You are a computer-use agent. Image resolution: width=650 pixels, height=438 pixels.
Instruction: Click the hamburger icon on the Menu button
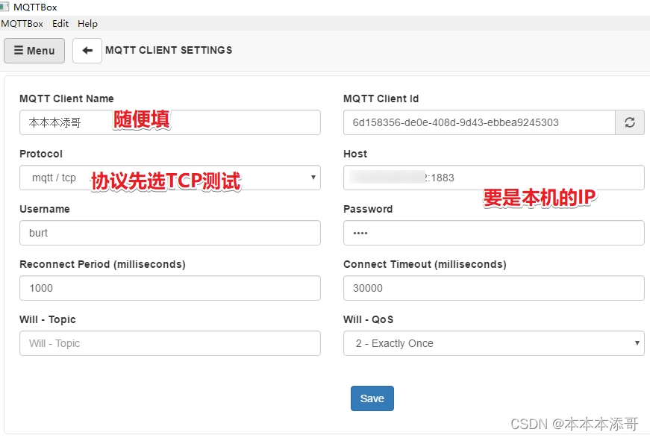coord(19,51)
